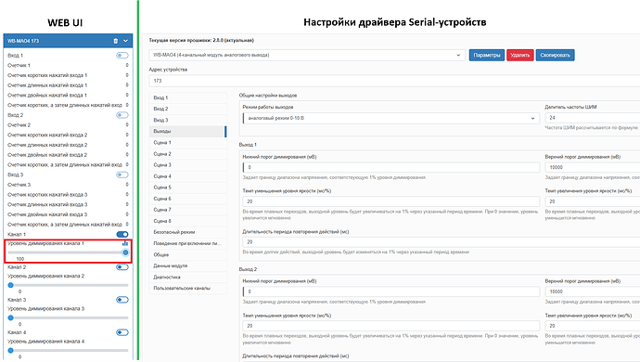This screenshot has width=640, height=362.
Task: Click the Скопировать button
Action: pyautogui.click(x=555, y=55)
